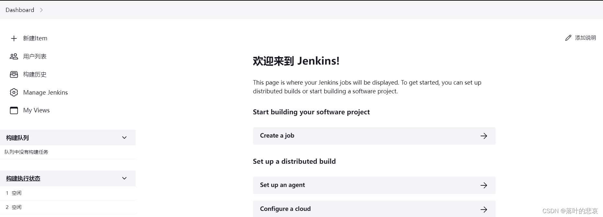Click the gear icon for Manage Jenkins
Image resolution: width=603 pixels, height=217 pixels.
pos(14,92)
